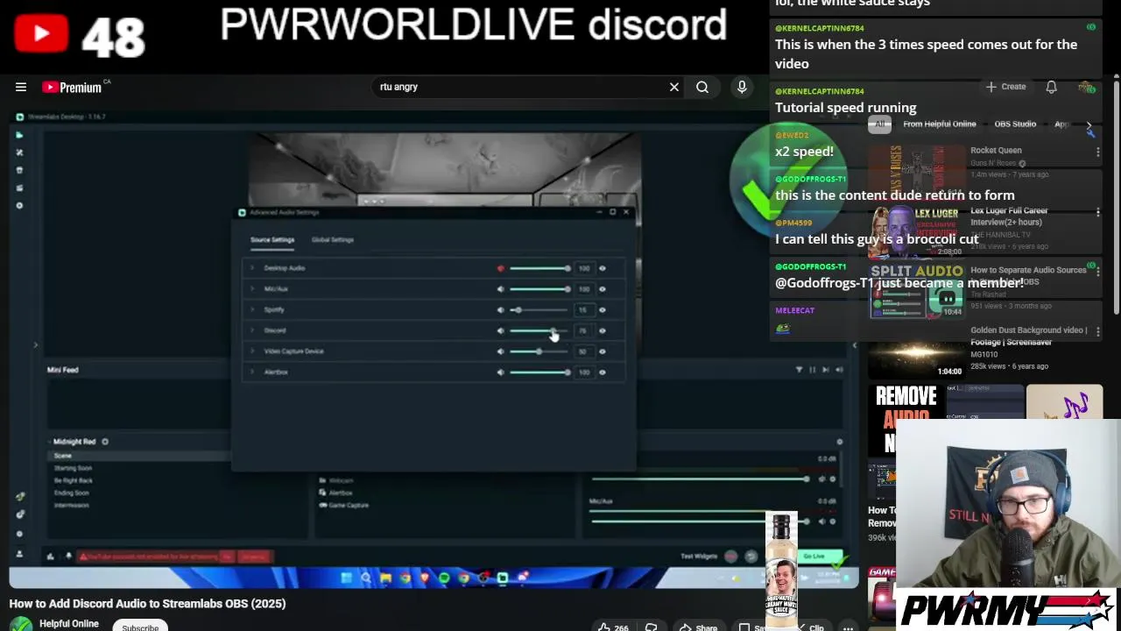Switch to Source Settings tab

[272, 239]
